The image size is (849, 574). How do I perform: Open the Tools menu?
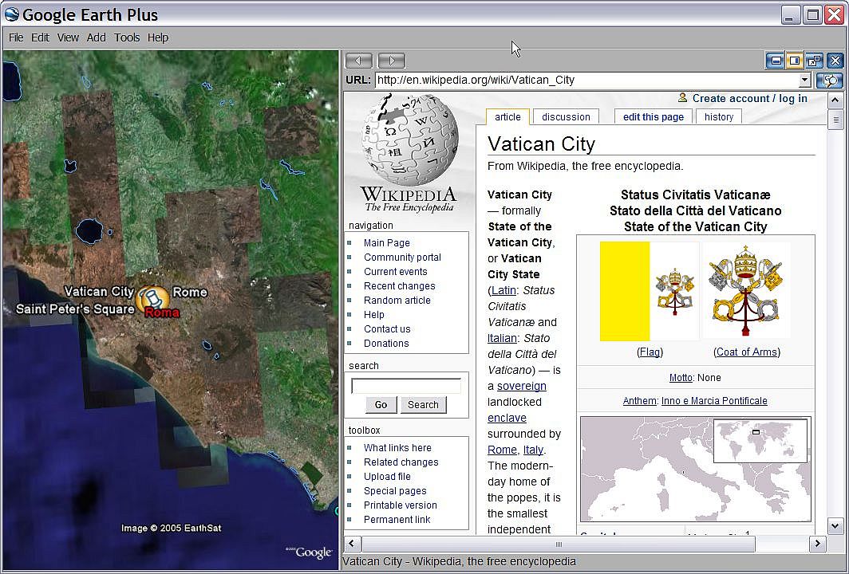127,37
